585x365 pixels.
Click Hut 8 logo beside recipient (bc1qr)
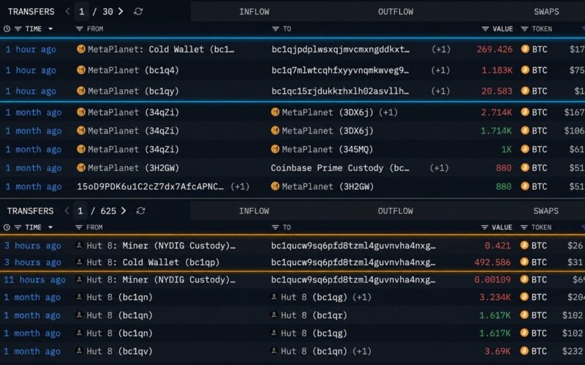(273, 315)
